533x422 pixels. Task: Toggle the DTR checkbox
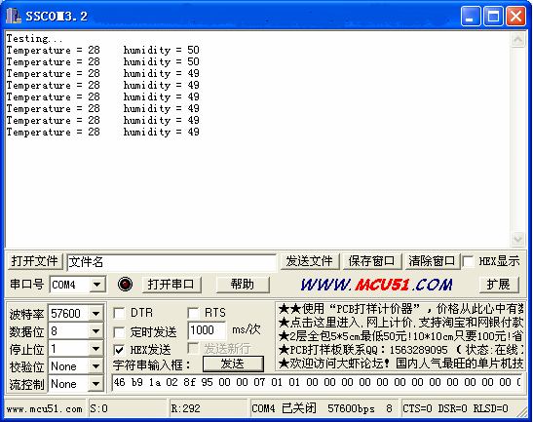click(x=119, y=313)
